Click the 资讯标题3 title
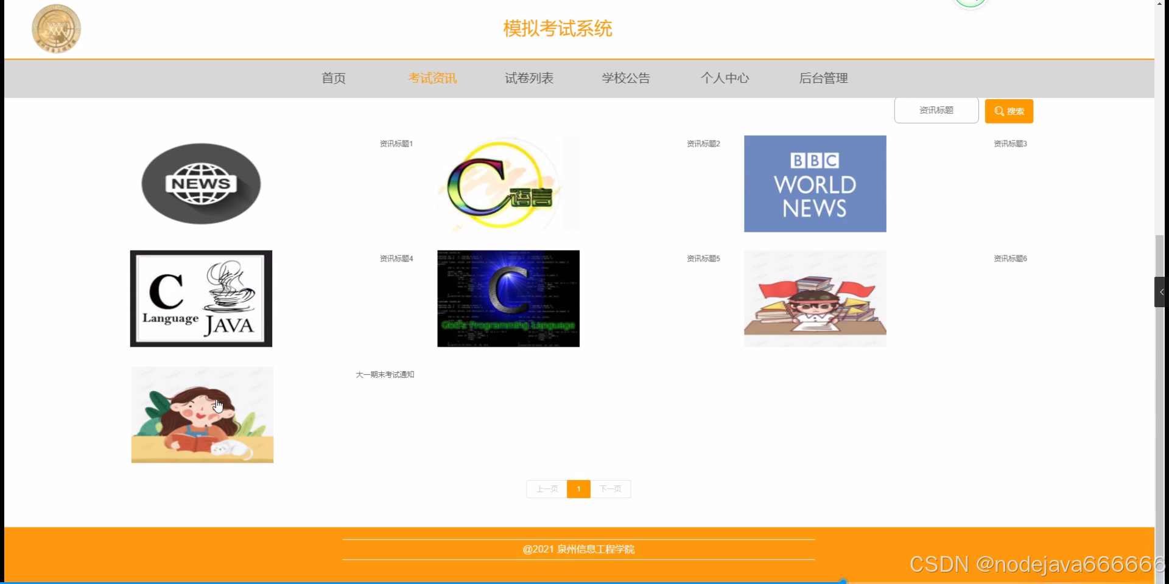Image resolution: width=1169 pixels, height=584 pixels. [x=1010, y=144]
